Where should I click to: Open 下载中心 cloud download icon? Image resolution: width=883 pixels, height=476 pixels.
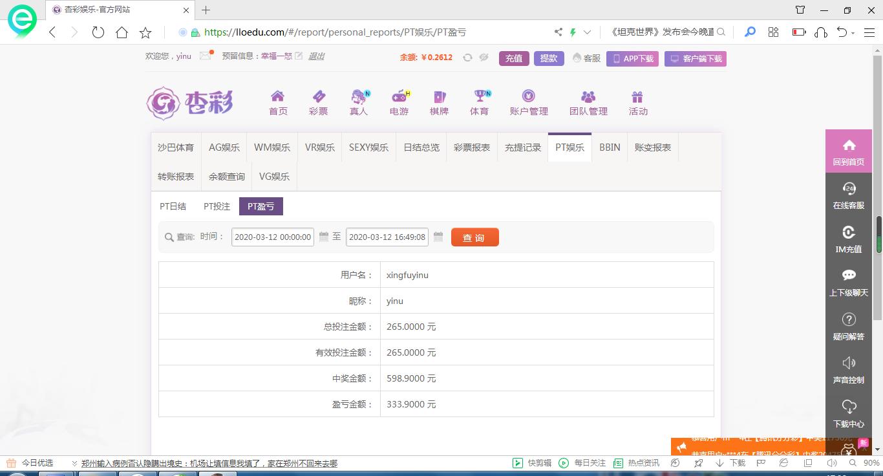tap(848, 407)
